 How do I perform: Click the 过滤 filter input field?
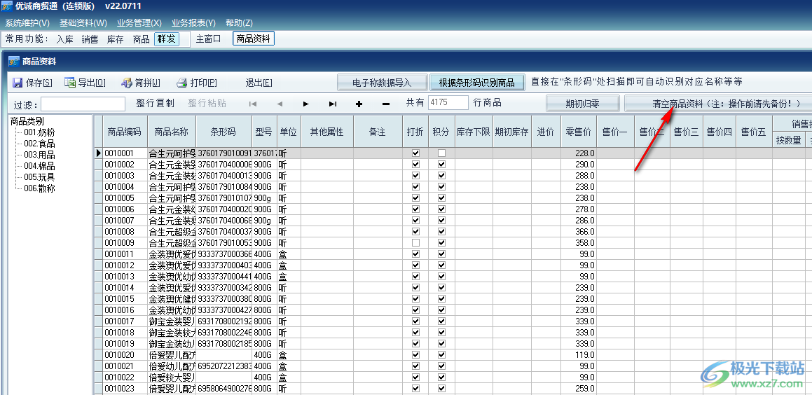point(83,104)
